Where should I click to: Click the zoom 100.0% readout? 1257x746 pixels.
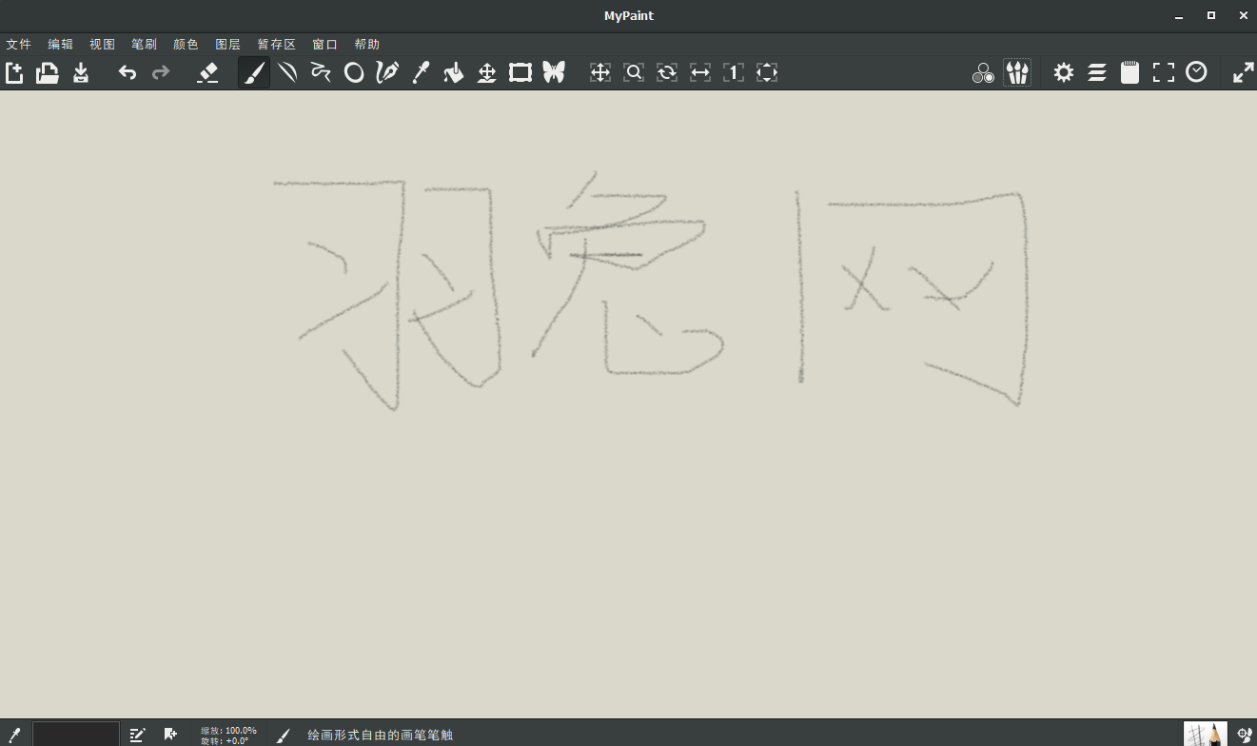[228, 730]
